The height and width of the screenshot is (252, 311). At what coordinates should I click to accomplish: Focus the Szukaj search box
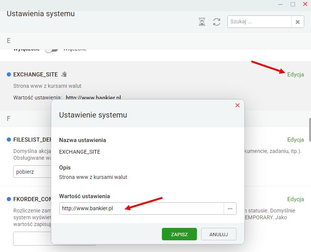(259, 21)
